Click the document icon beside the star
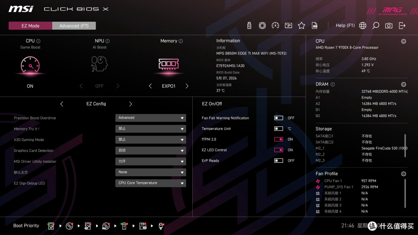 [x=315, y=26]
